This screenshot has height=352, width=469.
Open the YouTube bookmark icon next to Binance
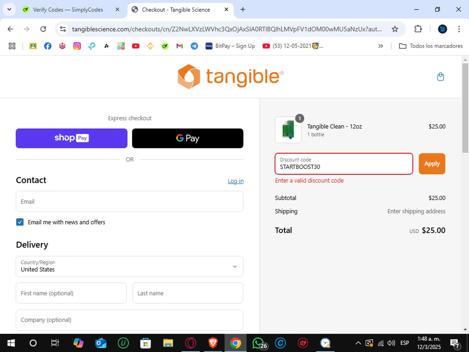pos(136,46)
